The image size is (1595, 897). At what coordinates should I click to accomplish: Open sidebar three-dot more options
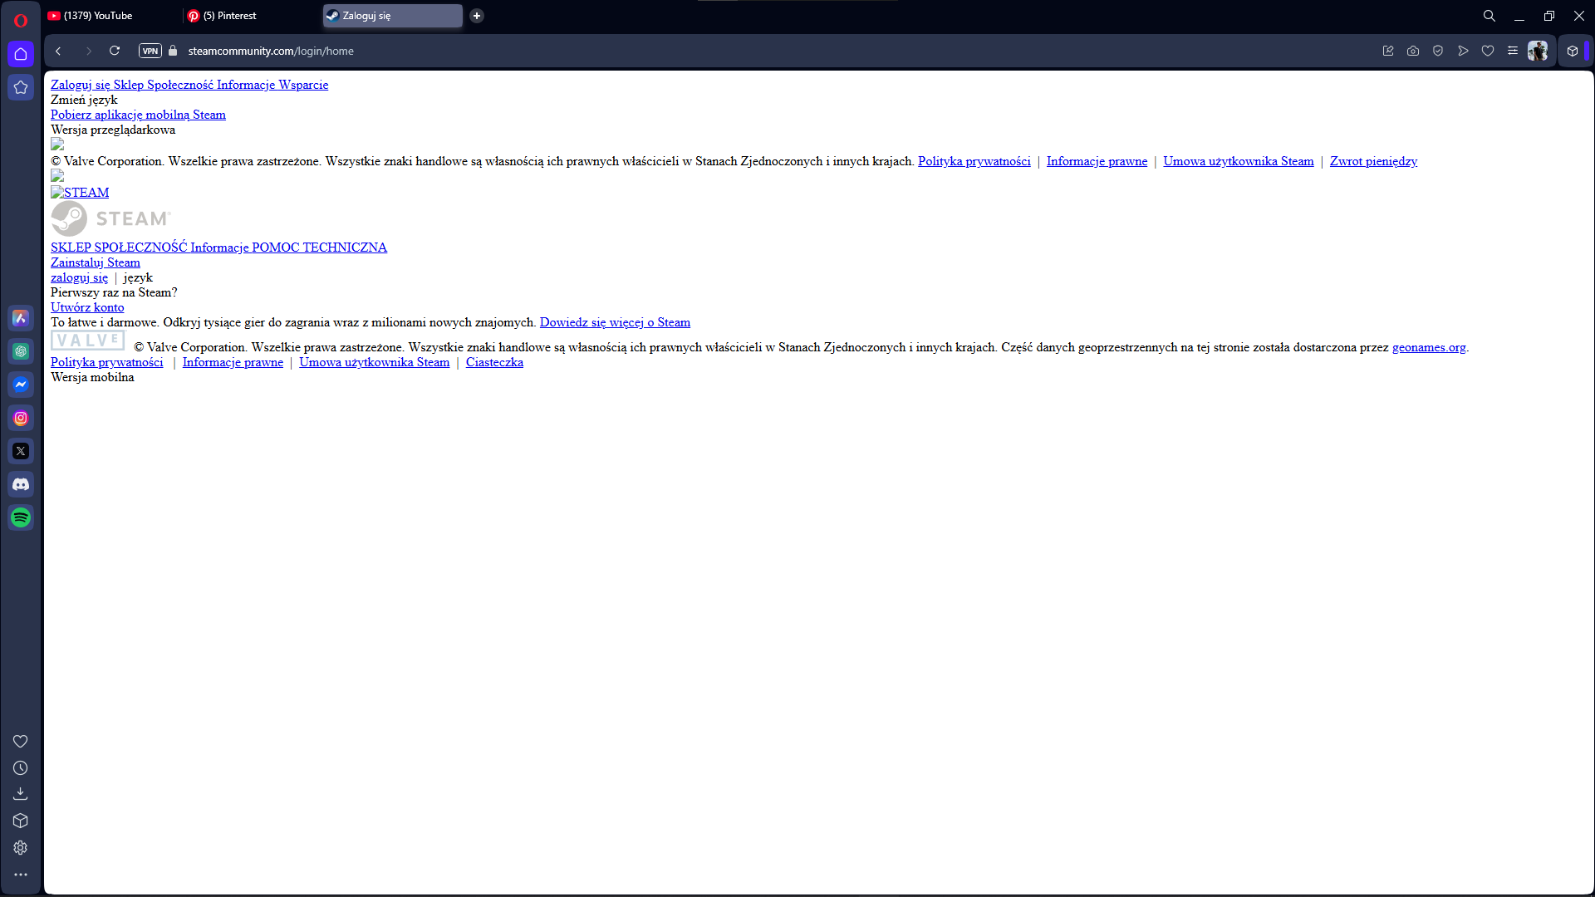click(21, 875)
